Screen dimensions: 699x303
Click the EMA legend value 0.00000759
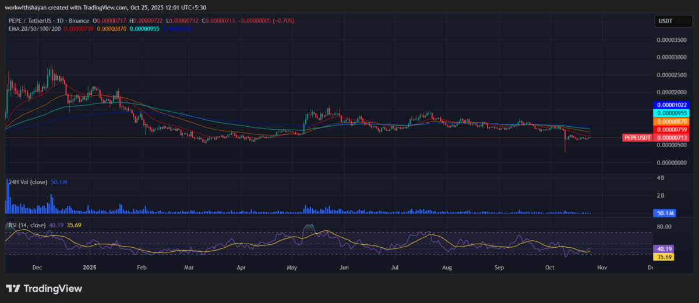point(78,27)
